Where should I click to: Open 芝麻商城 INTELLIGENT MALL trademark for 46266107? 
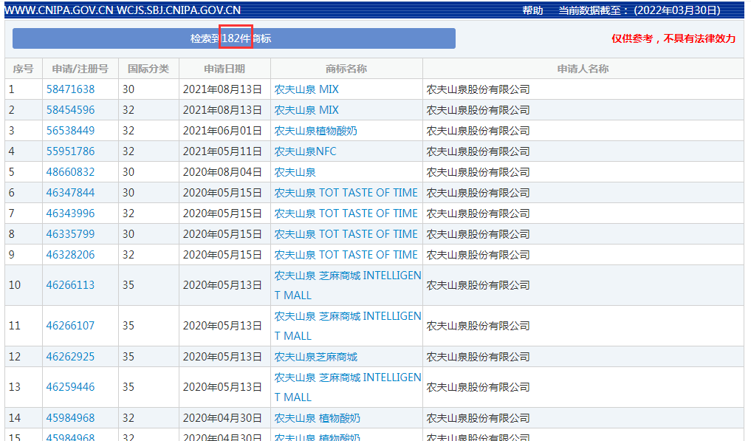click(348, 326)
